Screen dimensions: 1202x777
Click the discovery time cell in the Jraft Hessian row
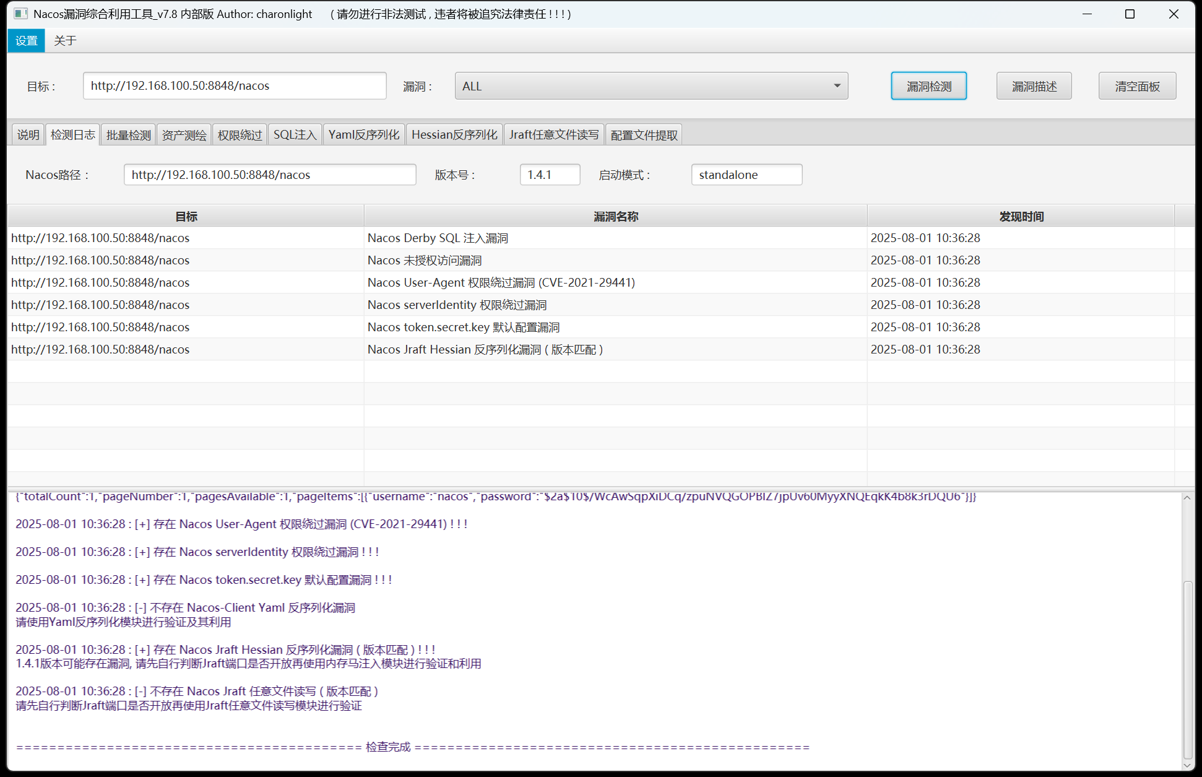[x=1021, y=349]
